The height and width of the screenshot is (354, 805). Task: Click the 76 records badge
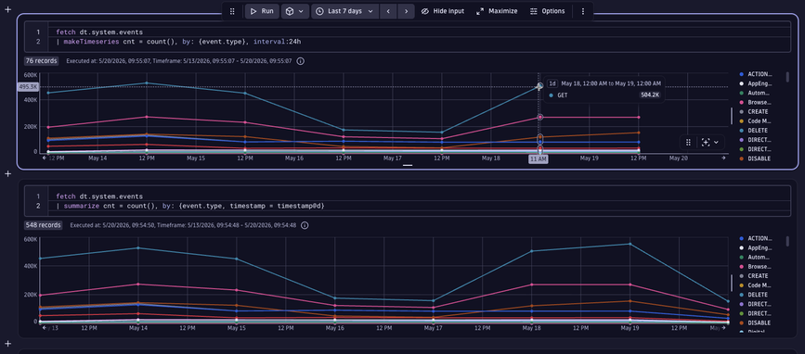42,61
